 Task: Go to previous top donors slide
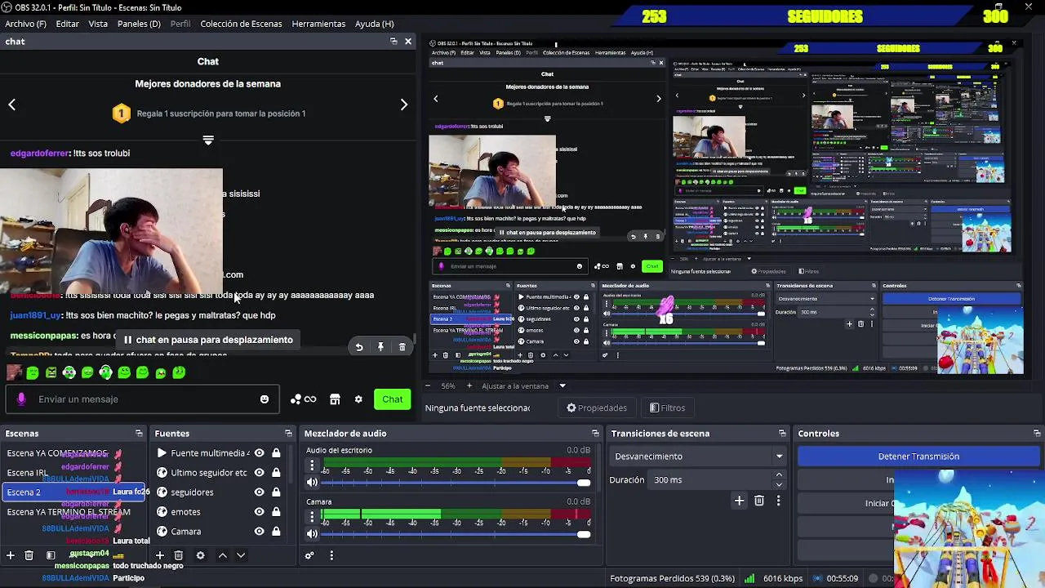pyautogui.click(x=12, y=105)
